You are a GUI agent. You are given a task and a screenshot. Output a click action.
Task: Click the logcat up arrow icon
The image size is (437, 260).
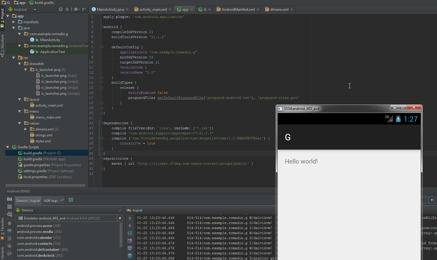click(130, 218)
